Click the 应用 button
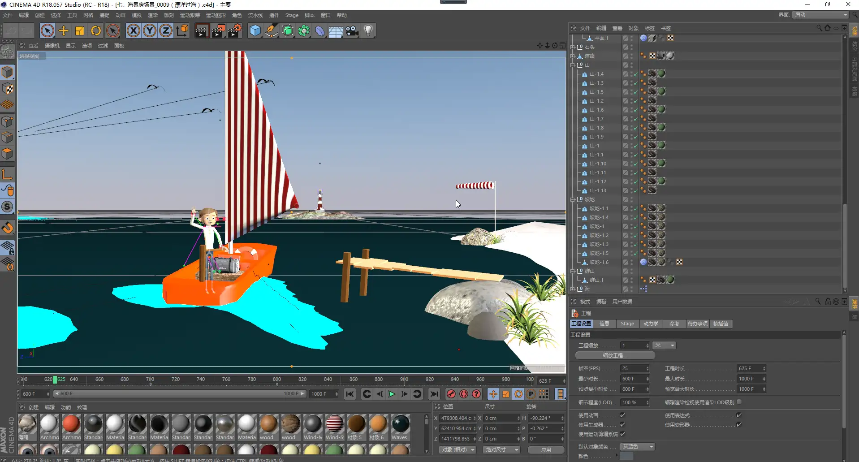This screenshot has width=859, height=462. coord(546,449)
